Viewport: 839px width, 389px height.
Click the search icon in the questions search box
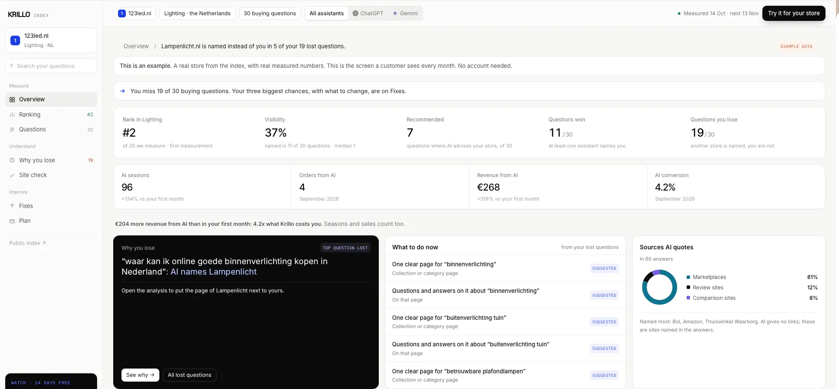(12, 66)
